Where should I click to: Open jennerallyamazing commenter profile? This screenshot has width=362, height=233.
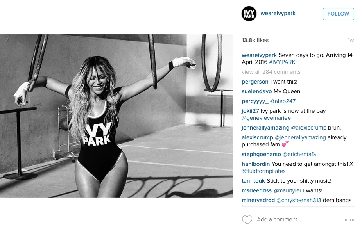265,128
